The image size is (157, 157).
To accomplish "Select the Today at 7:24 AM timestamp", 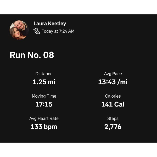I will (x=58, y=31).
